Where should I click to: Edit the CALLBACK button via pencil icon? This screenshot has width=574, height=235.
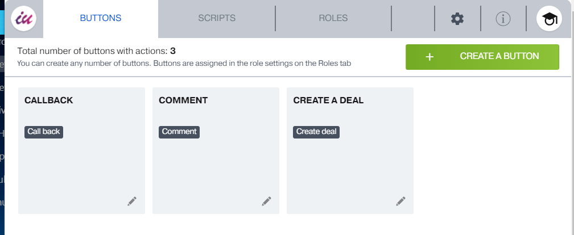(132, 201)
